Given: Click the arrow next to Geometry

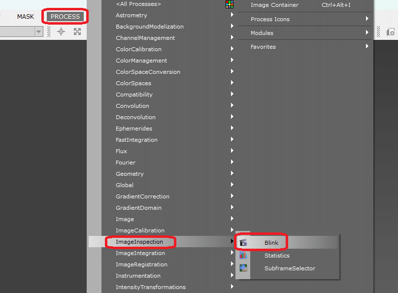Looking at the screenshot, I should point(232,173).
